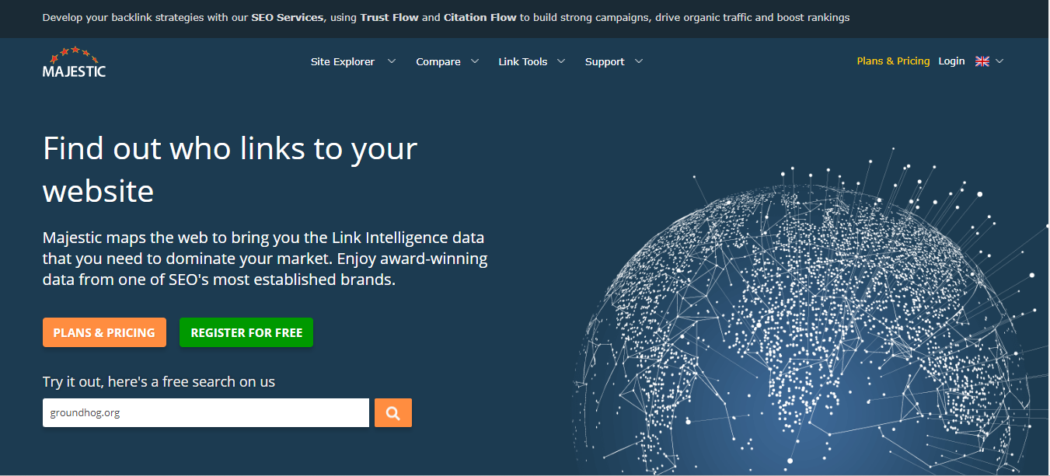Click the paragraph beginning 'Majestic maps the web'

pyautogui.click(x=265, y=259)
